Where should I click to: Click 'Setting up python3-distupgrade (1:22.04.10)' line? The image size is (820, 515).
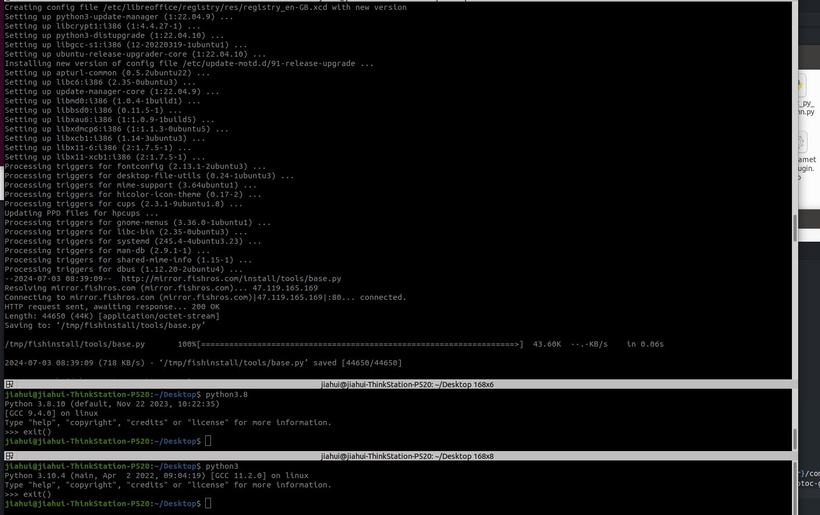pos(114,35)
